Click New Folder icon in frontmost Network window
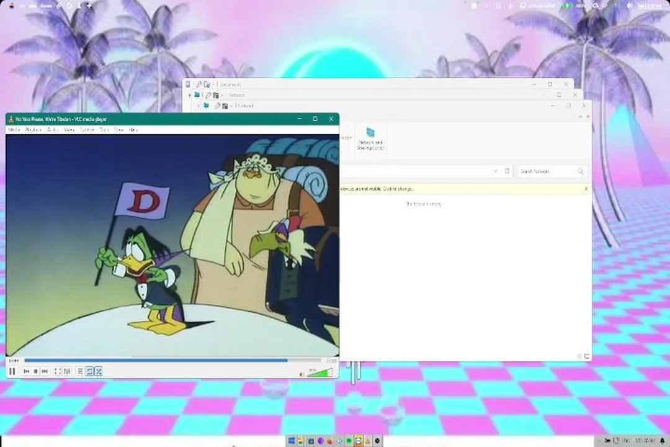The height and width of the screenshot is (447, 670). [x=225, y=106]
